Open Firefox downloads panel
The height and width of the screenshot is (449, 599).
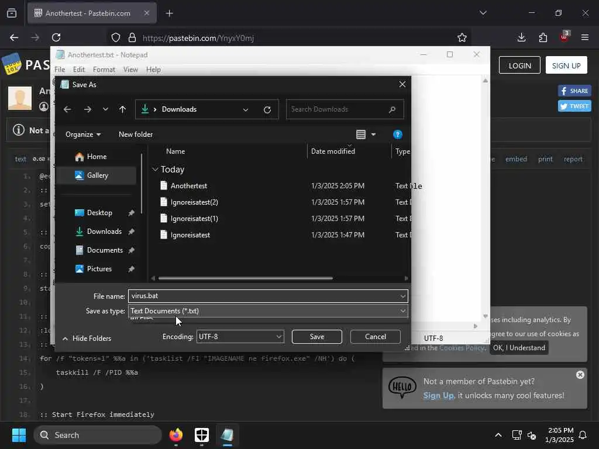tap(521, 37)
